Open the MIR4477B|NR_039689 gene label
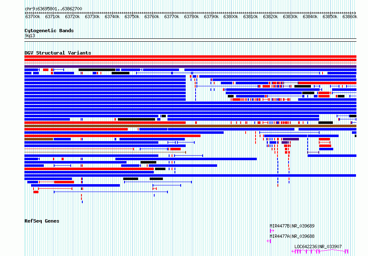This screenshot has width=368, height=256. (292, 226)
